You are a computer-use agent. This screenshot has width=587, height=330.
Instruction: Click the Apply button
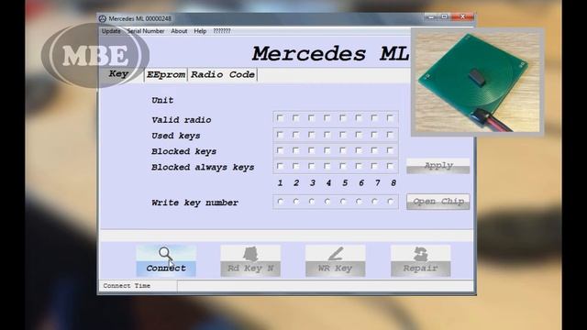438,166
